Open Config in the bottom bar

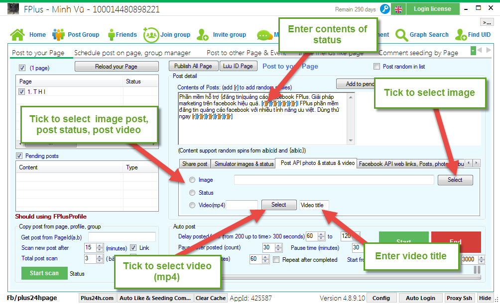tap(381, 298)
